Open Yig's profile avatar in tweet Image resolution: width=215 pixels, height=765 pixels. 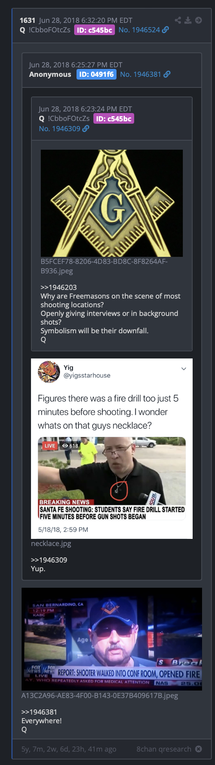49,371
